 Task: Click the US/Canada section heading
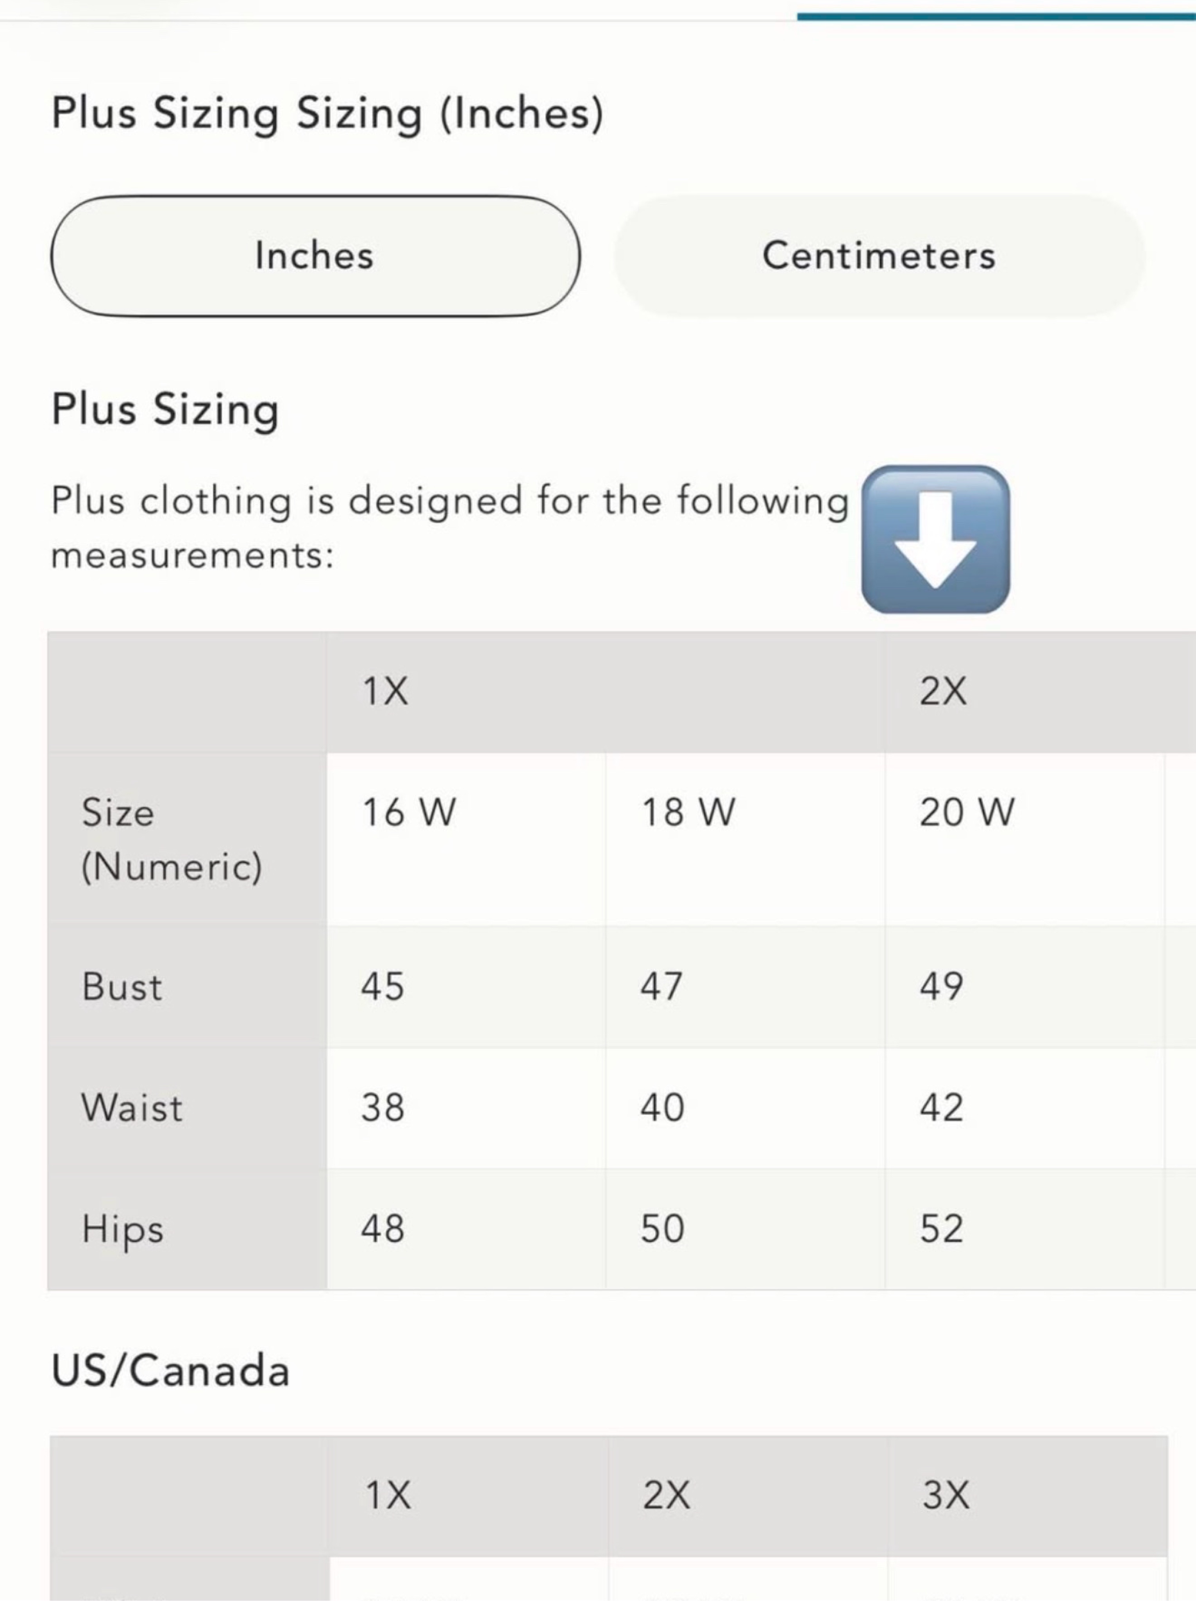[x=171, y=1371]
